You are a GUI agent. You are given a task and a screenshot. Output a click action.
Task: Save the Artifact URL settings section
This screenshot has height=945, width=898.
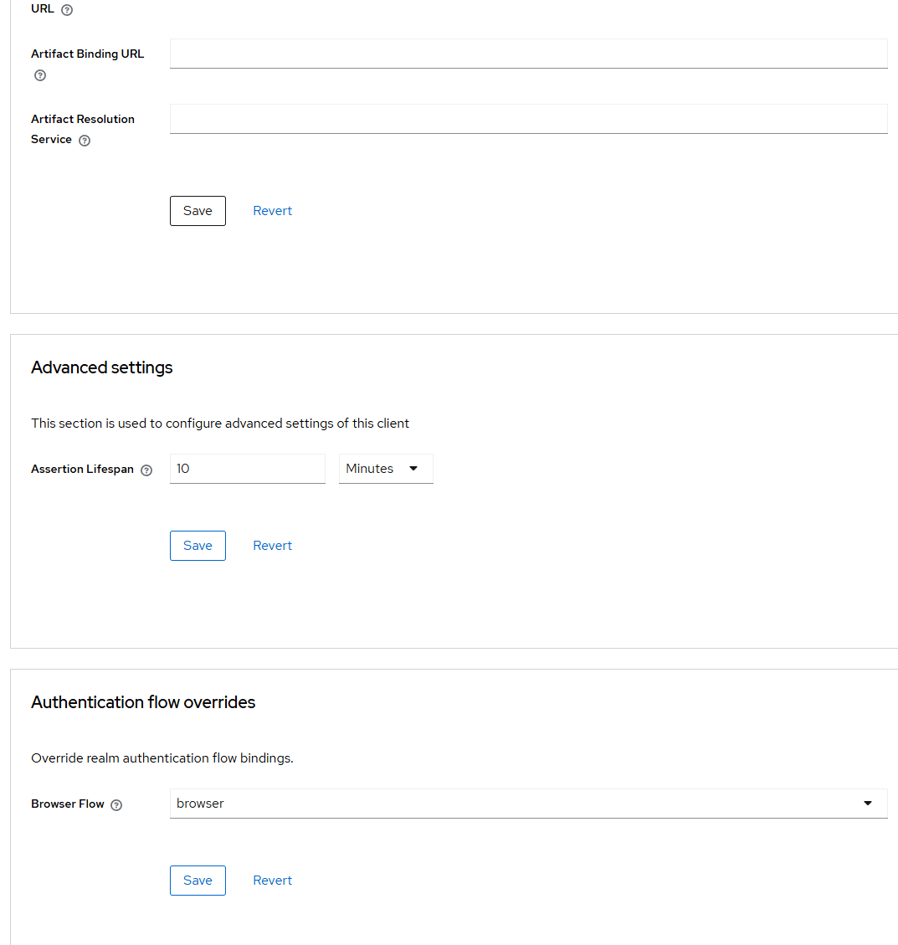pyautogui.click(x=198, y=211)
